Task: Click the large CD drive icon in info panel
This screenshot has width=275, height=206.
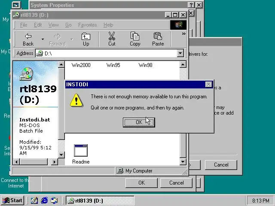Action: (x=26, y=74)
